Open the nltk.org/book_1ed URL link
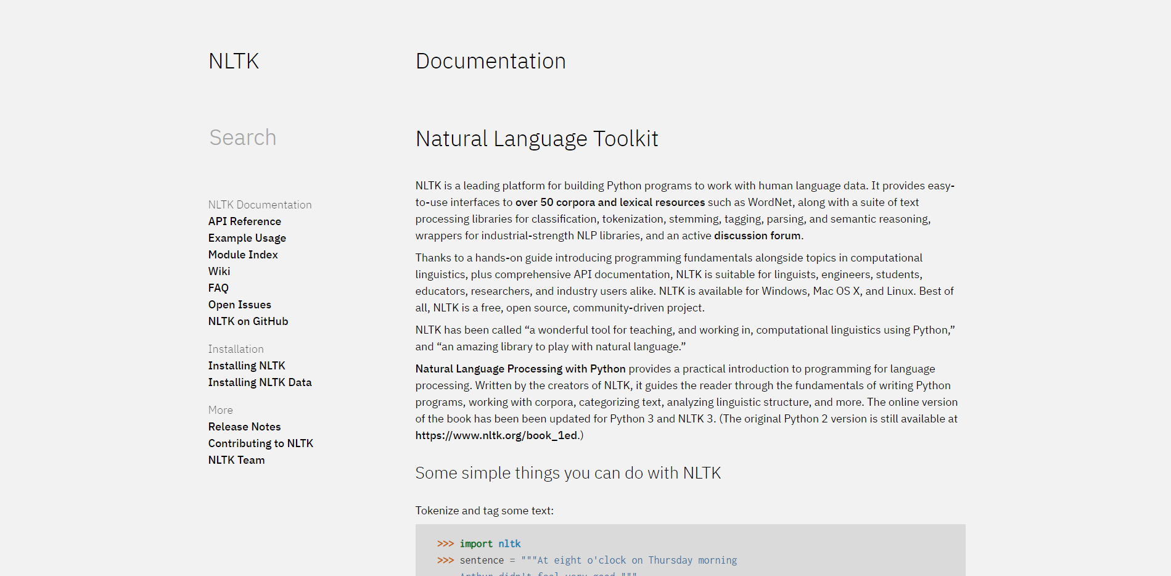The width and height of the screenshot is (1171, 576). (496, 435)
